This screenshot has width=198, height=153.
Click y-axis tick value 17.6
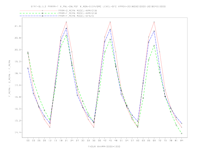17,85
